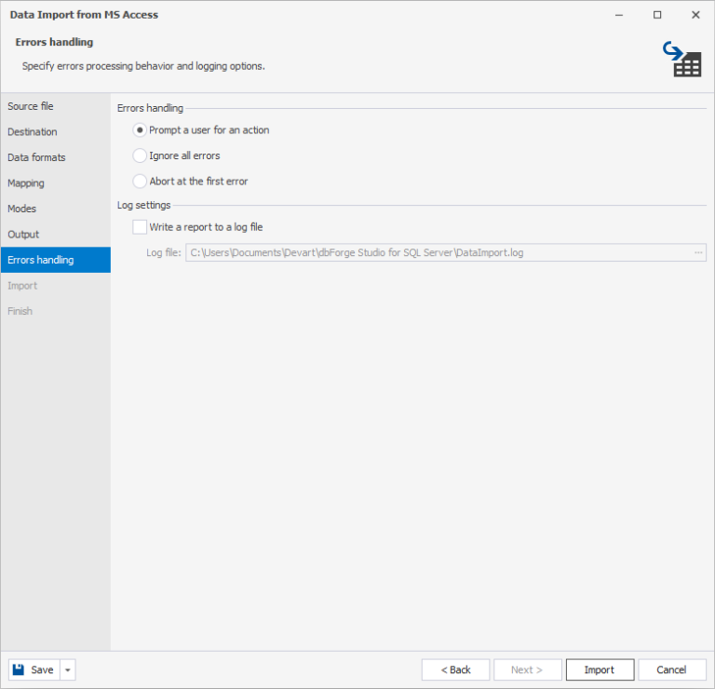Click the Back button
The height and width of the screenshot is (689, 715).
(455, 669)
